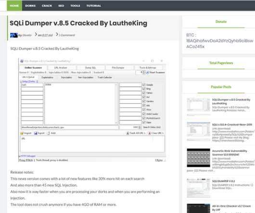The height and width of the screenshot is (213, 255).
Task: Toggle the Yahoo search engine checkbox
Action: pos(144,93)
